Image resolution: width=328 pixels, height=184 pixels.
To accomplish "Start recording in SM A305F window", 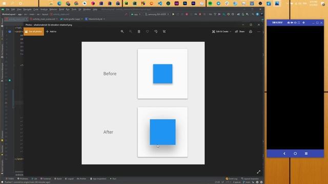I will (x=292, y=22).
